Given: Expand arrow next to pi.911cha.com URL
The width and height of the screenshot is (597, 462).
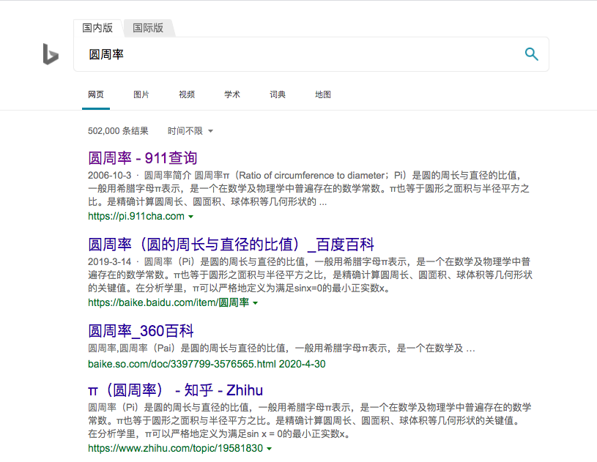Looking at the screenshot, I should [x=190, y=217].
